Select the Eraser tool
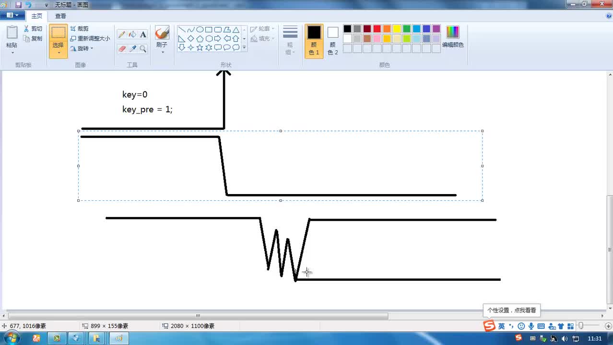Viewport: 613px width, 345px height. (122, 48)
